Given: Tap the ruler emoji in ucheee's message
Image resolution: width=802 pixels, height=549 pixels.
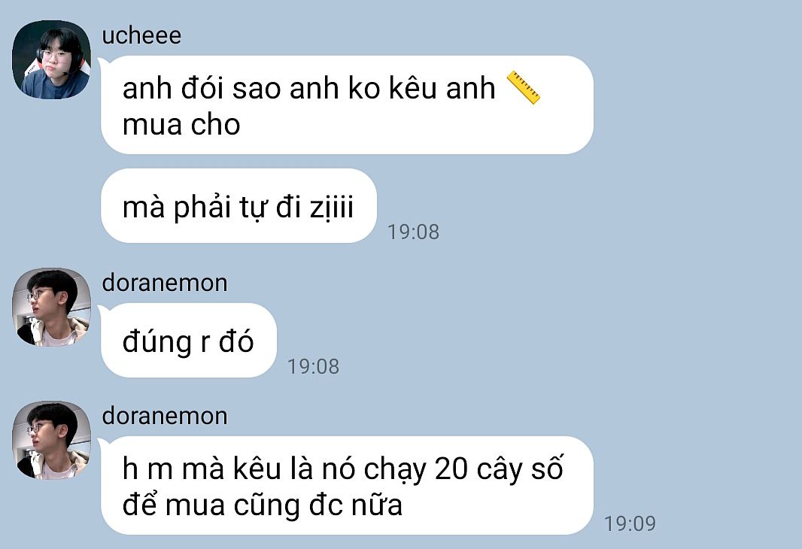Looking at the screenshot, I should (523, 88).
